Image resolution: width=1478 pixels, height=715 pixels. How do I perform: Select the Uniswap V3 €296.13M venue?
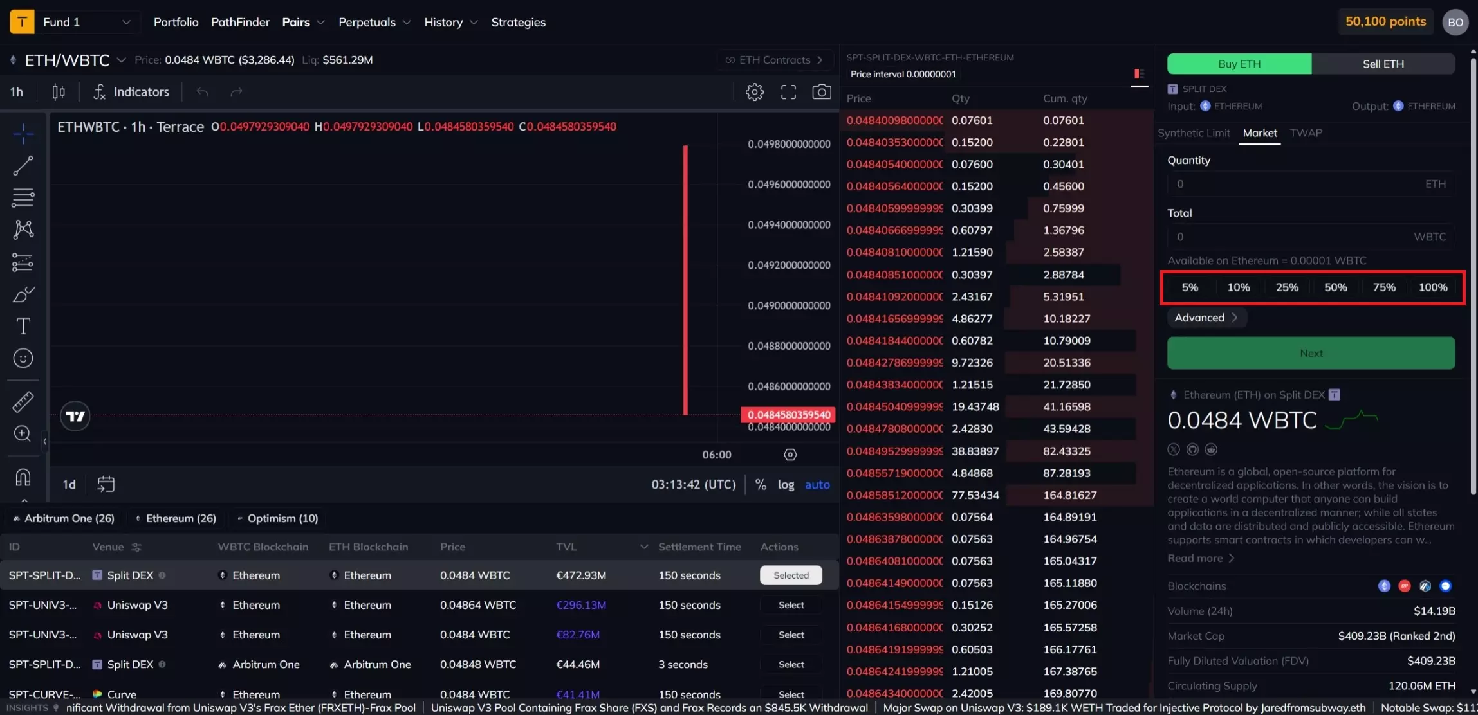tap(791, 605)
